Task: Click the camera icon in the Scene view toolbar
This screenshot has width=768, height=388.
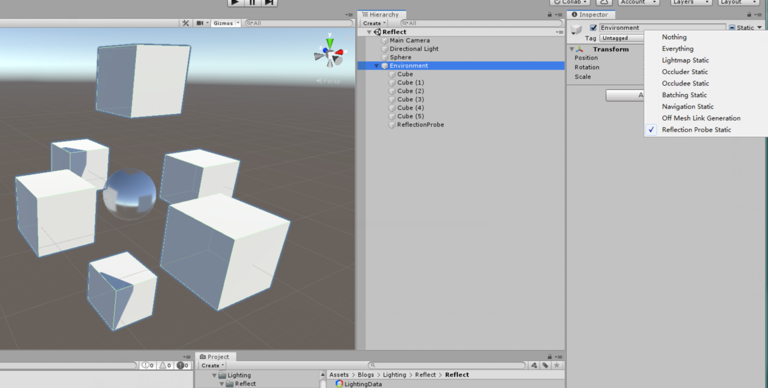Action: 201,23
